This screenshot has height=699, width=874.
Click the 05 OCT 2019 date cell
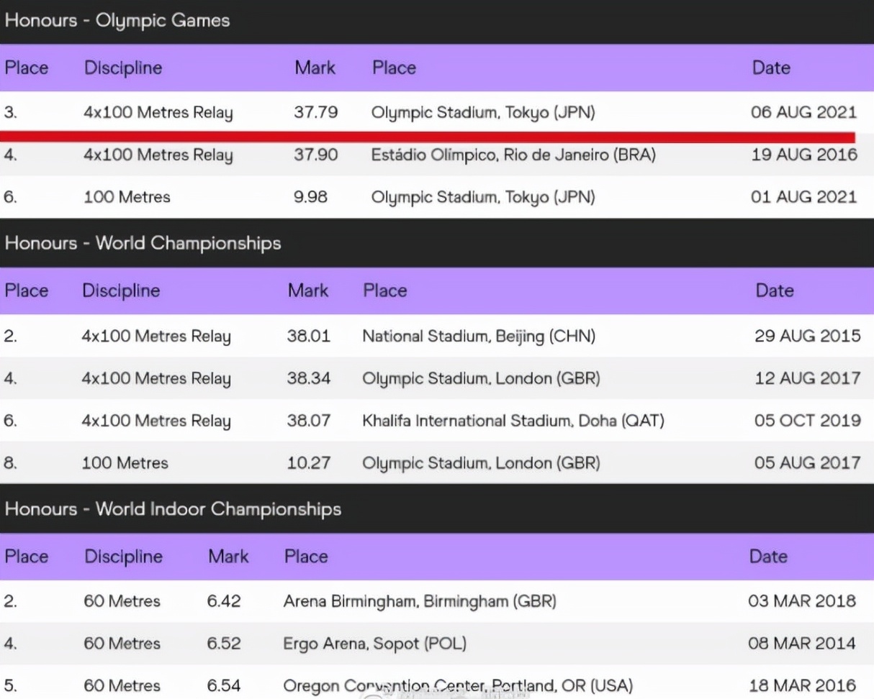807,421
